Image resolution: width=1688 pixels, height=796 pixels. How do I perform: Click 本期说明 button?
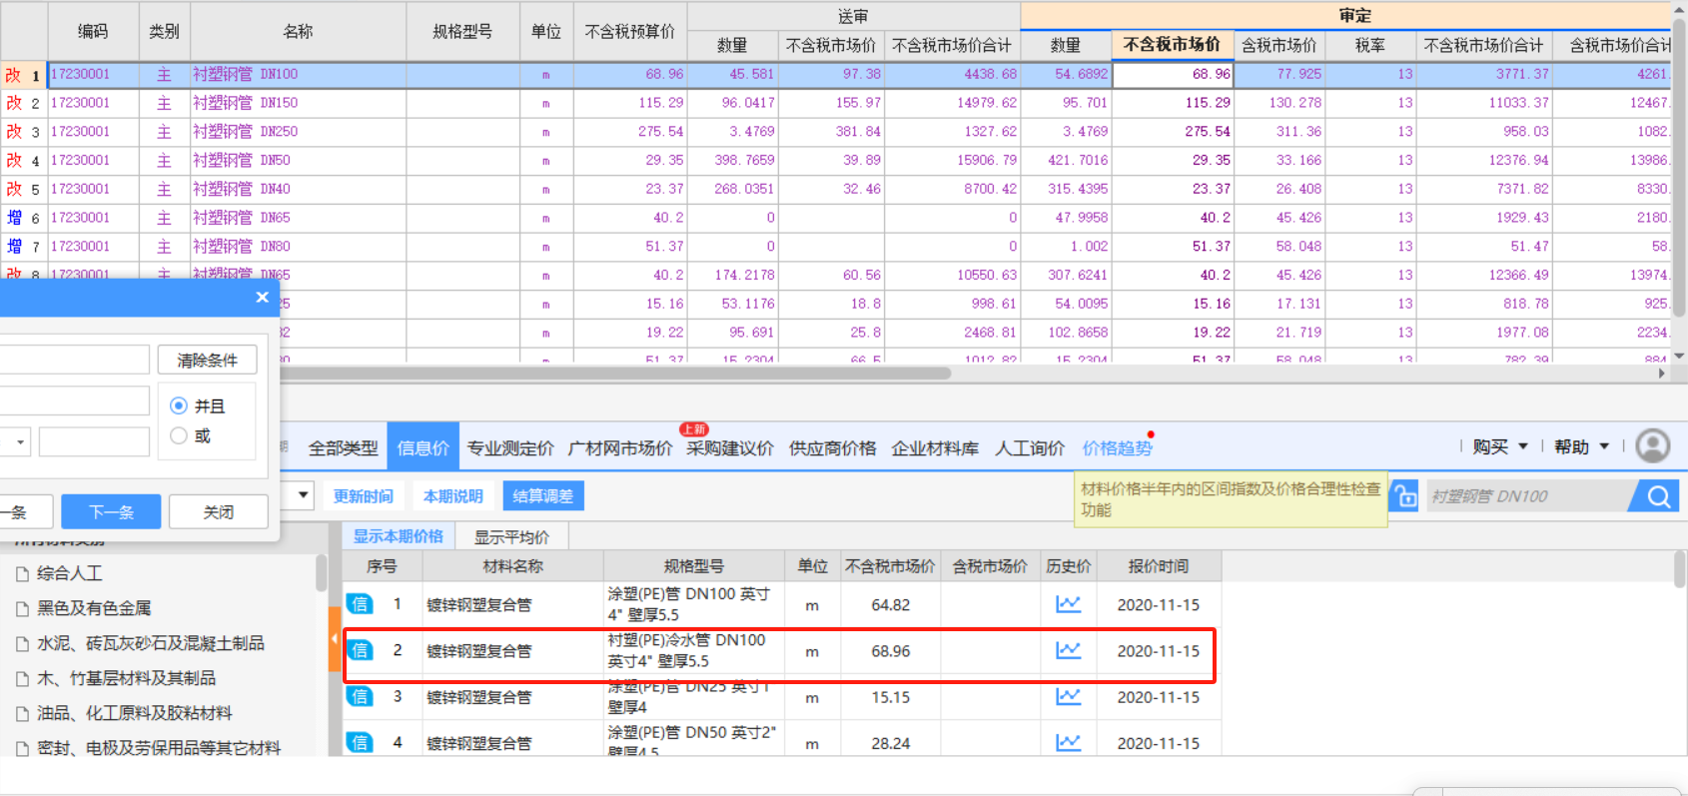[453, 496]
